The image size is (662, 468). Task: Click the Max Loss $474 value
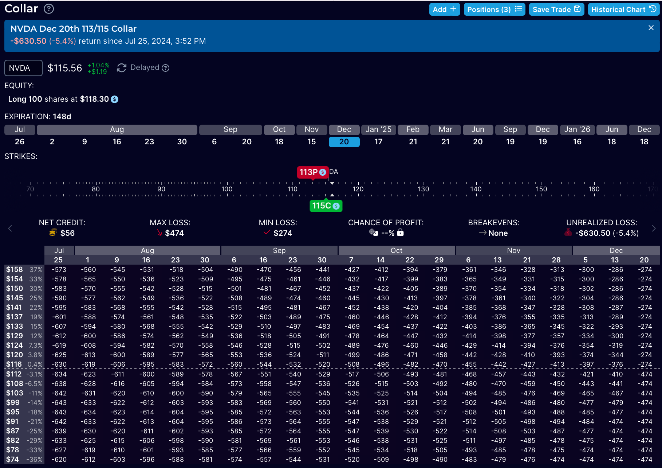pyautogui.click(x=174, y=233)
